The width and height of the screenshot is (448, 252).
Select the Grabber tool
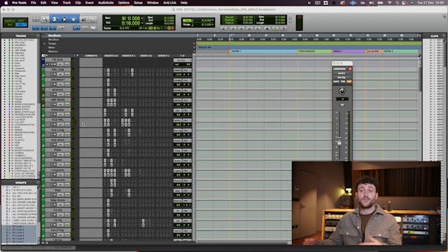coord(73,20)
